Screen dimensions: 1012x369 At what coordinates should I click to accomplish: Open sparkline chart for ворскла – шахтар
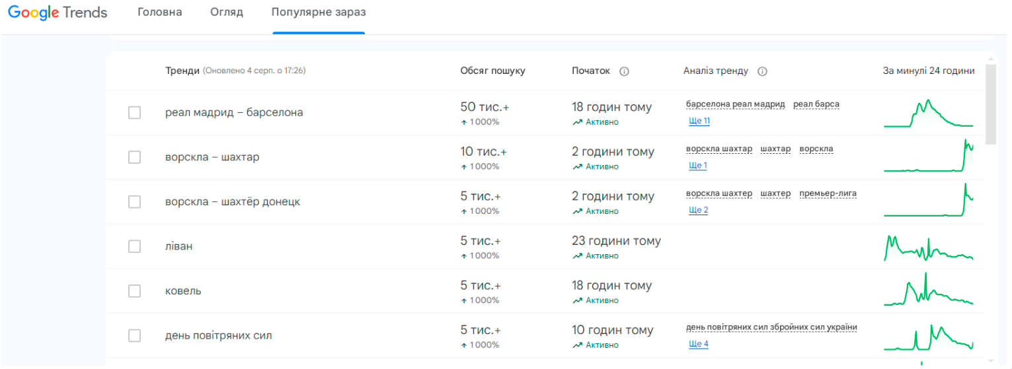(x=929, y=156)
